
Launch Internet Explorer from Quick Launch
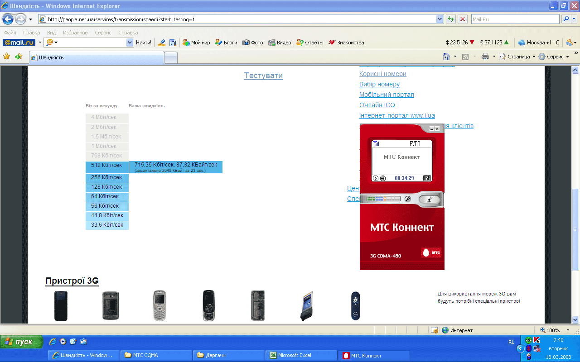pyautogui.click(x=53, y=342)
